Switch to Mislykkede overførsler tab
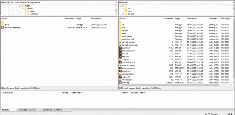Viewport: 235px width, 115px height. (29, 110)
